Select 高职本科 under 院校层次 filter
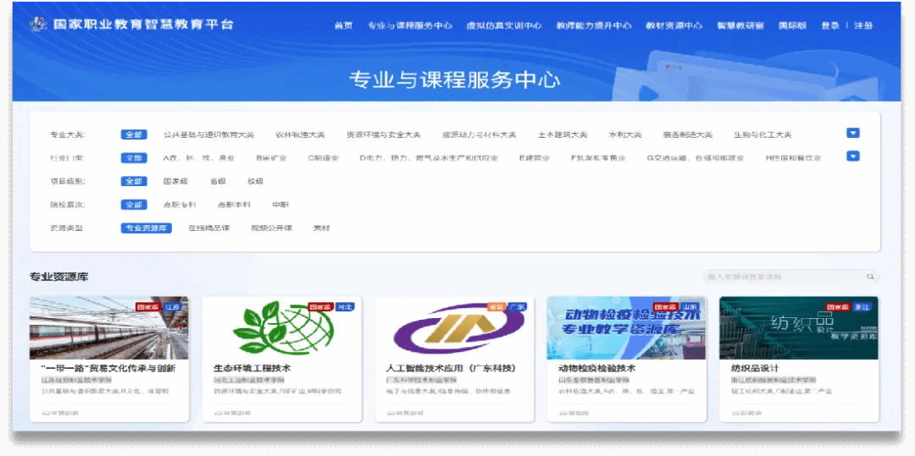 230,205
